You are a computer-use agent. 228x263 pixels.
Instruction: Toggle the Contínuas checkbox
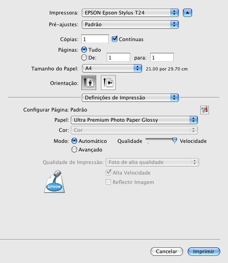pos(115,39)
